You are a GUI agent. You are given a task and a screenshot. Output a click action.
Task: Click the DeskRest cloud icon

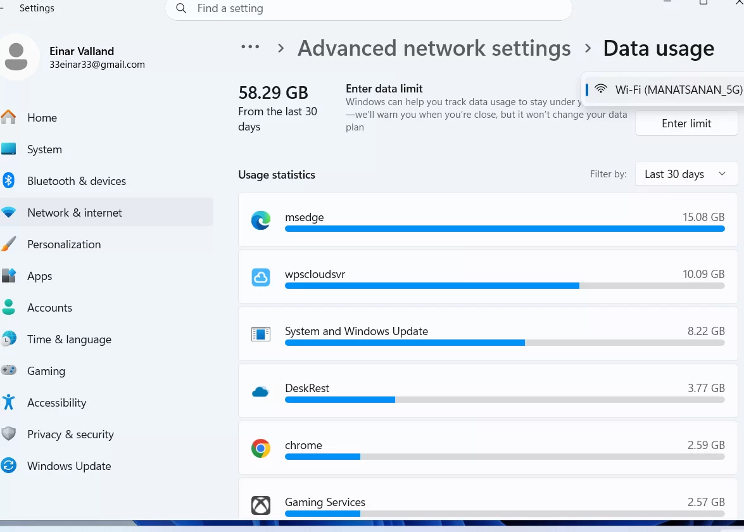[260, 391]
